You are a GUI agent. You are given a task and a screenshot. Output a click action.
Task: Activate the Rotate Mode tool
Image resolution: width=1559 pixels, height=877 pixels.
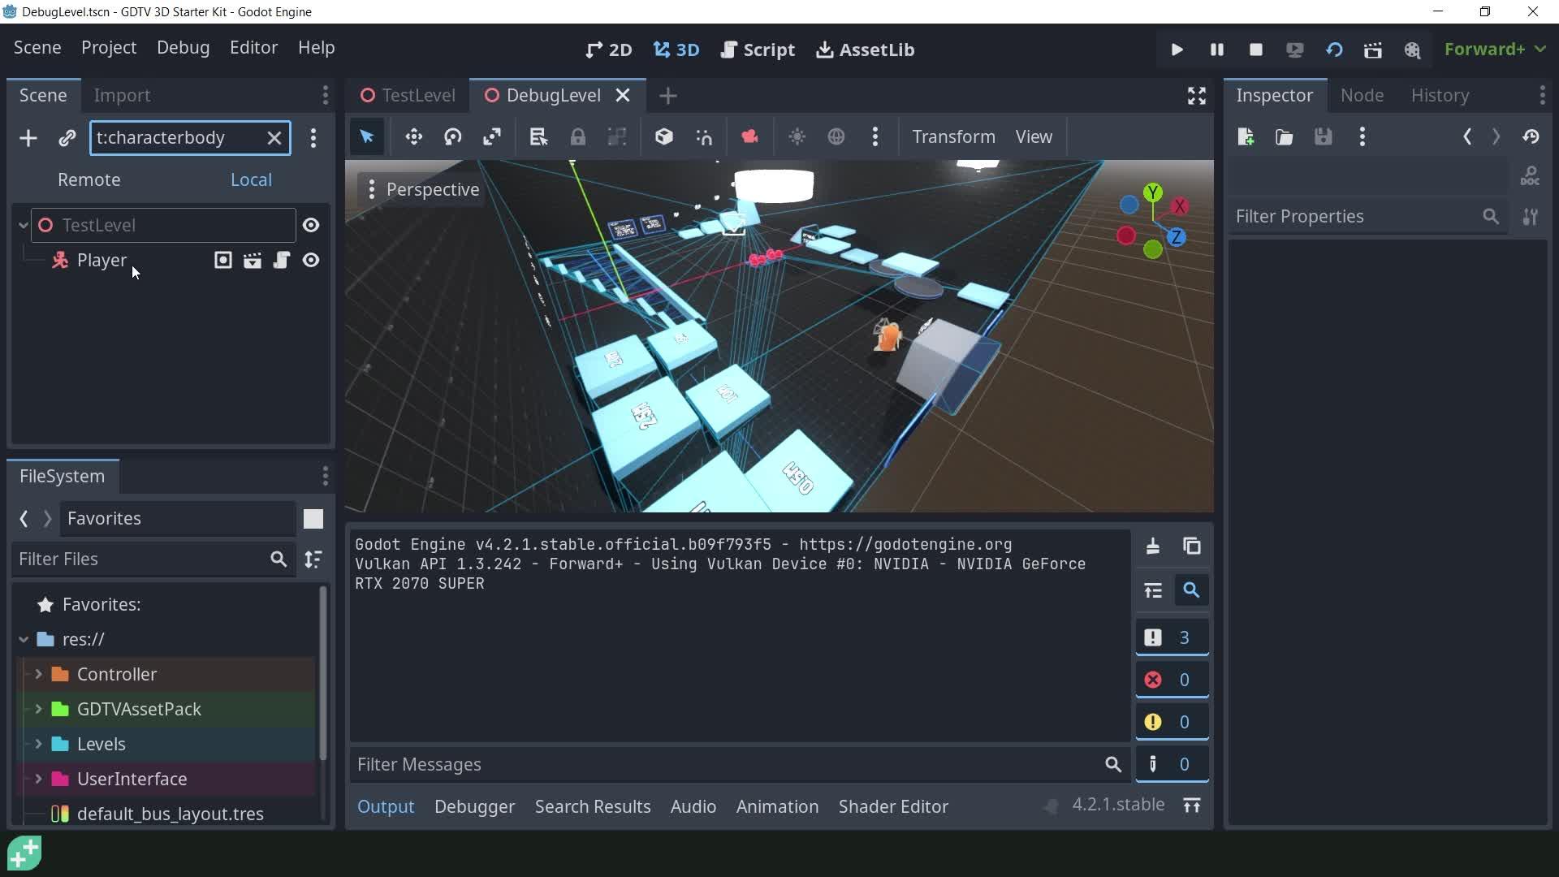coord(453,136)
